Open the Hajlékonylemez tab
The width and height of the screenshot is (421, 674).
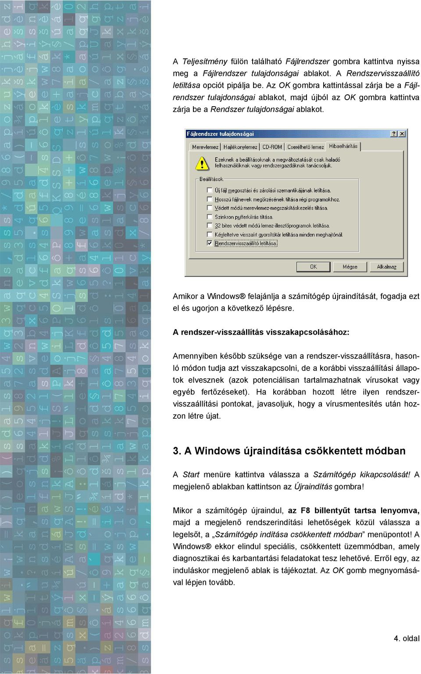240,147
